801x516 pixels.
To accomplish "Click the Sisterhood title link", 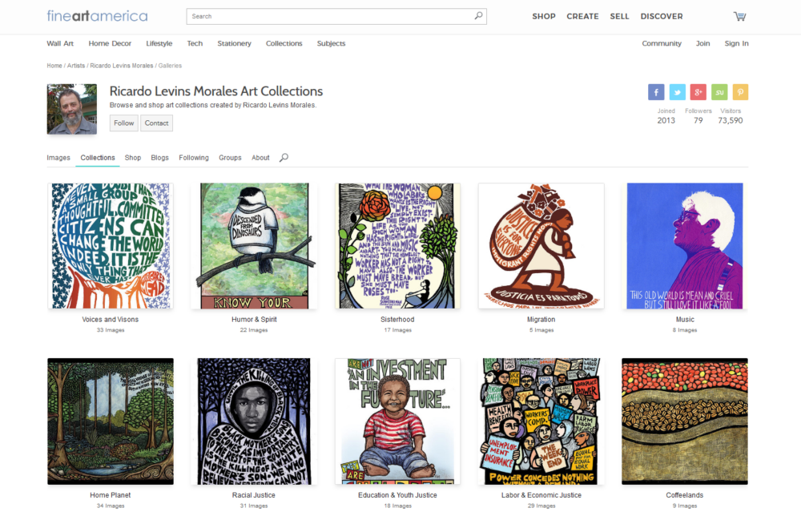I will click(397, 320).
